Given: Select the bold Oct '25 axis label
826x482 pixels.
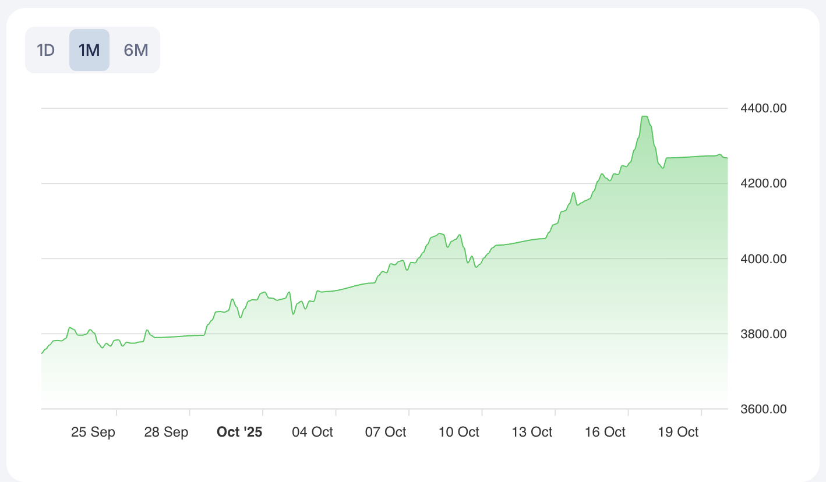Looking at the screenshot, I should tap(239, 432).
